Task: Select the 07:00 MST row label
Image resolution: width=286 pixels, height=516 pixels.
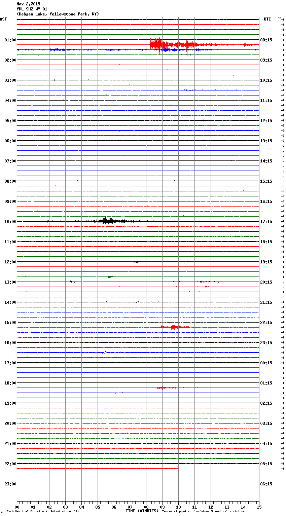Action: point(10,161)
